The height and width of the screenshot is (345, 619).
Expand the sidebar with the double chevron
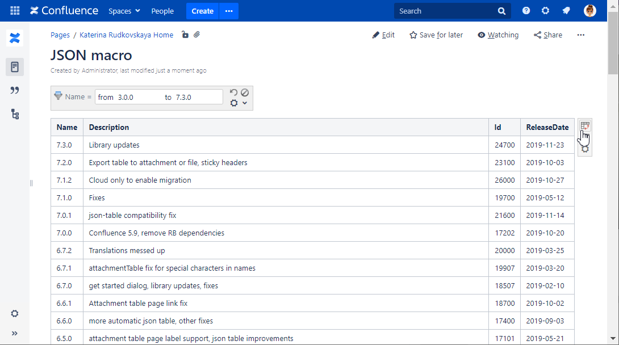[x=15, y=333]
